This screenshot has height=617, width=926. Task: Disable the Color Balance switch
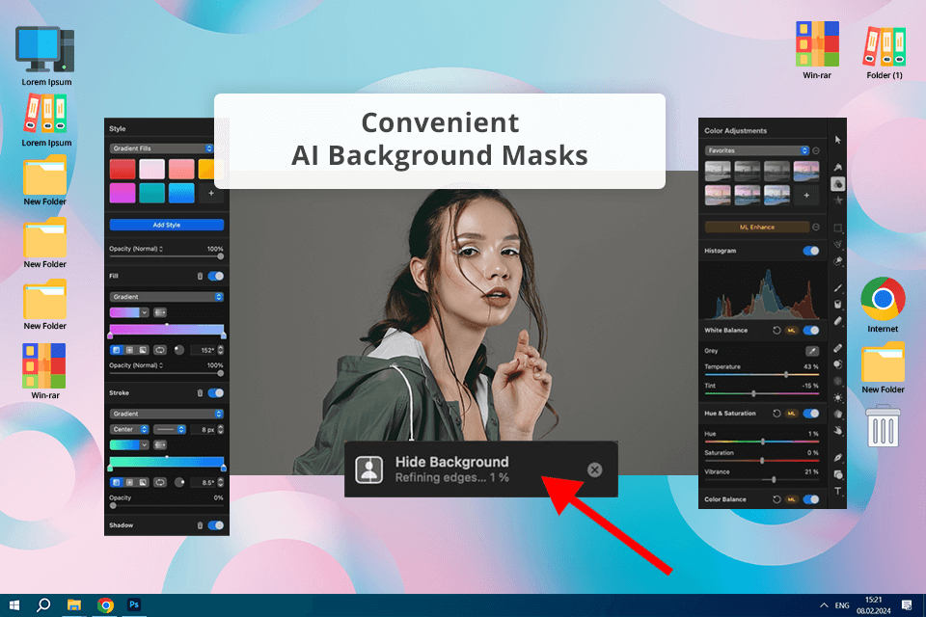point(811,499)
